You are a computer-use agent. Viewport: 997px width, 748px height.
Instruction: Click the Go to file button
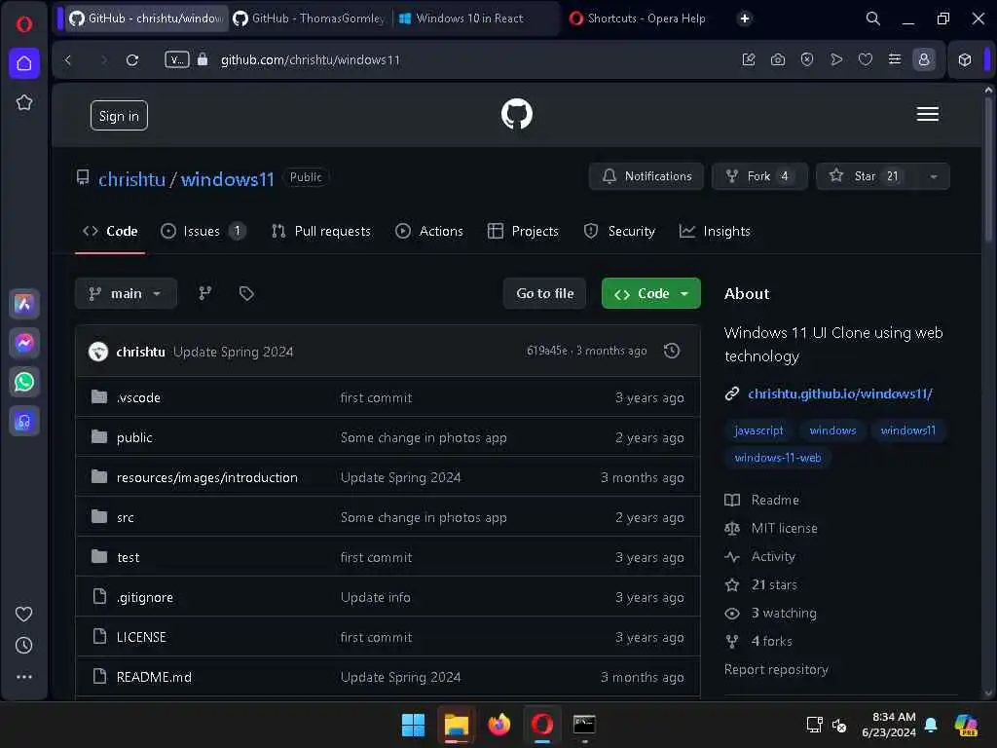pos(545,293)
